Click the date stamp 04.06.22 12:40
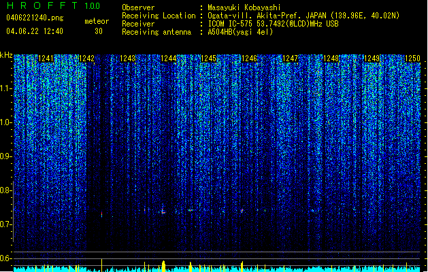The height and width of the screenshot is (272, 428). [35, 31]
